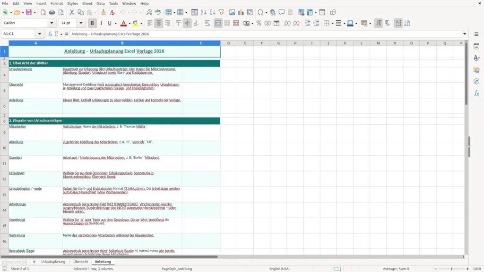Open sidebar Navigator panel

pyautogui.click(x=476, y=81)
